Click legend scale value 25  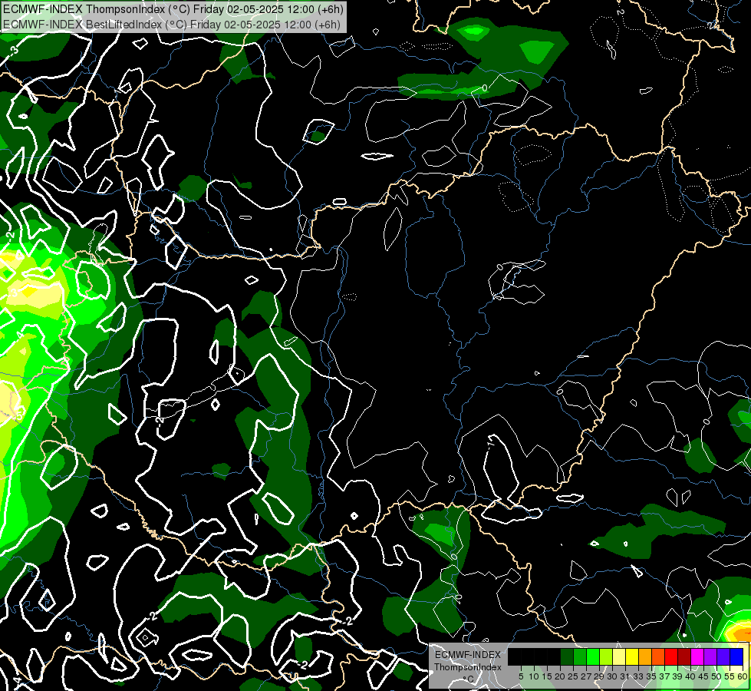573,676
